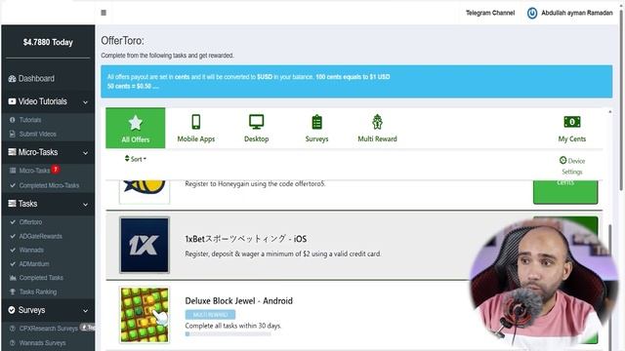Click the All Offers star icon
The height and width of the screenshot is (351, 625).
coord(136,123)
